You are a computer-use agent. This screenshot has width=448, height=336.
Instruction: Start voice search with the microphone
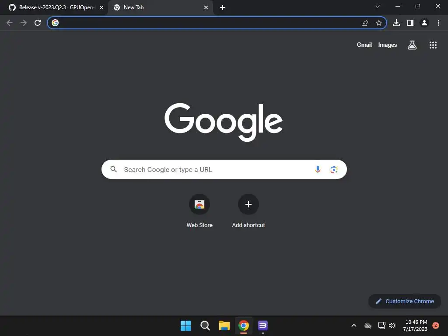tap(318, 169)
